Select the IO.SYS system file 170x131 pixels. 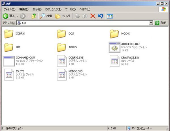[x=9, y=74]
